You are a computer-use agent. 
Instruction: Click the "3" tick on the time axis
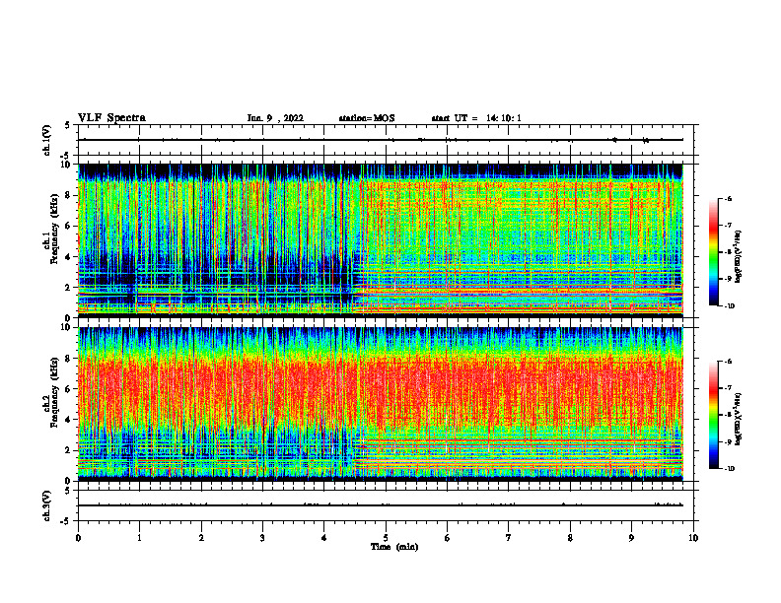click(x=262, y=538)
